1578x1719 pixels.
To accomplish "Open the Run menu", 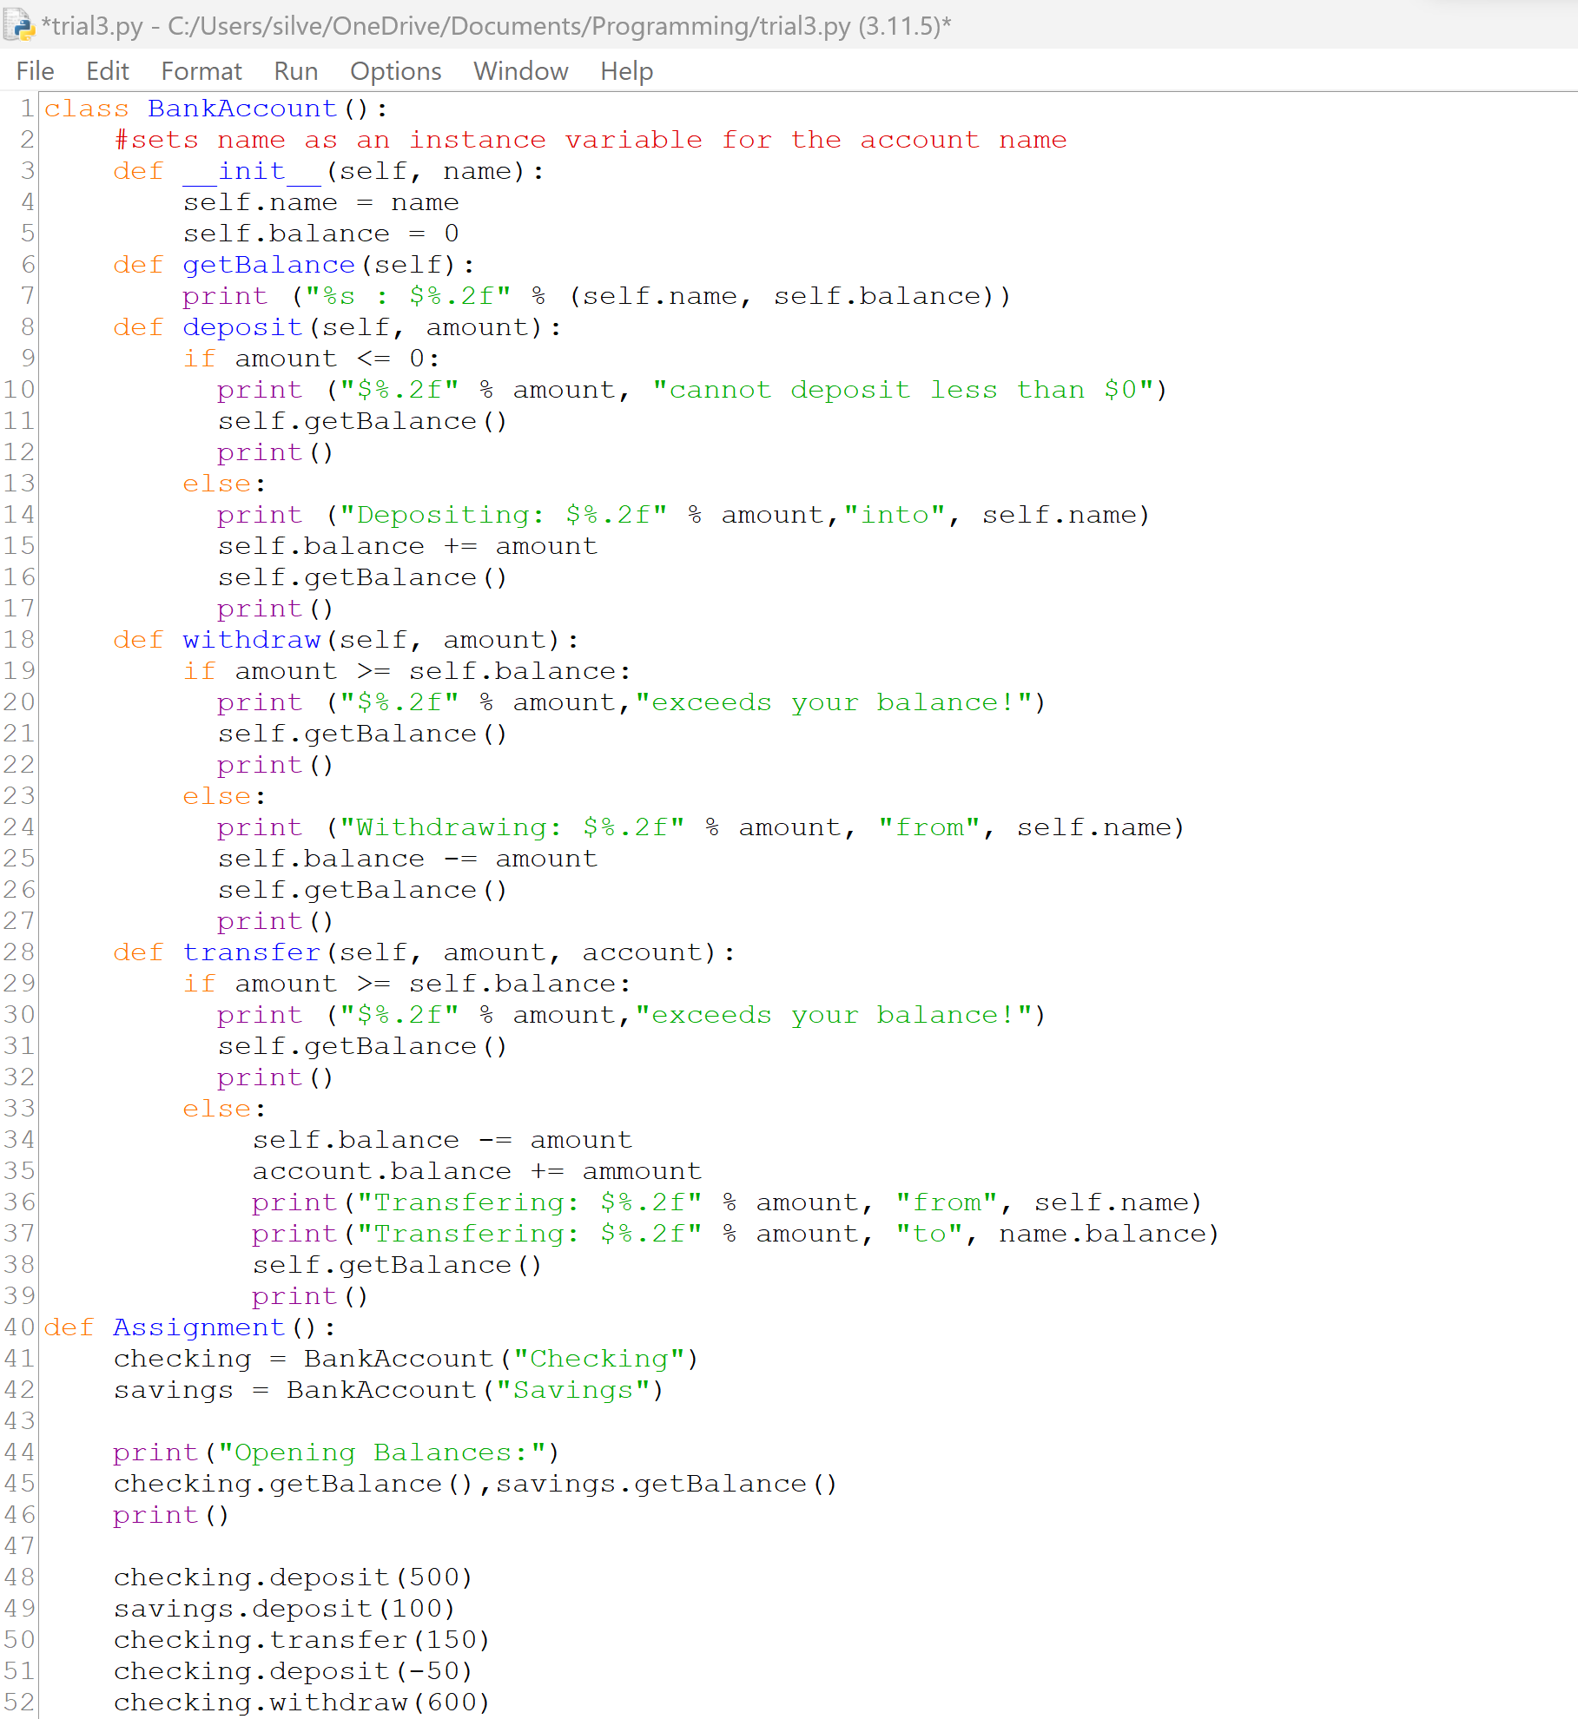I will (x=294, y=71).
